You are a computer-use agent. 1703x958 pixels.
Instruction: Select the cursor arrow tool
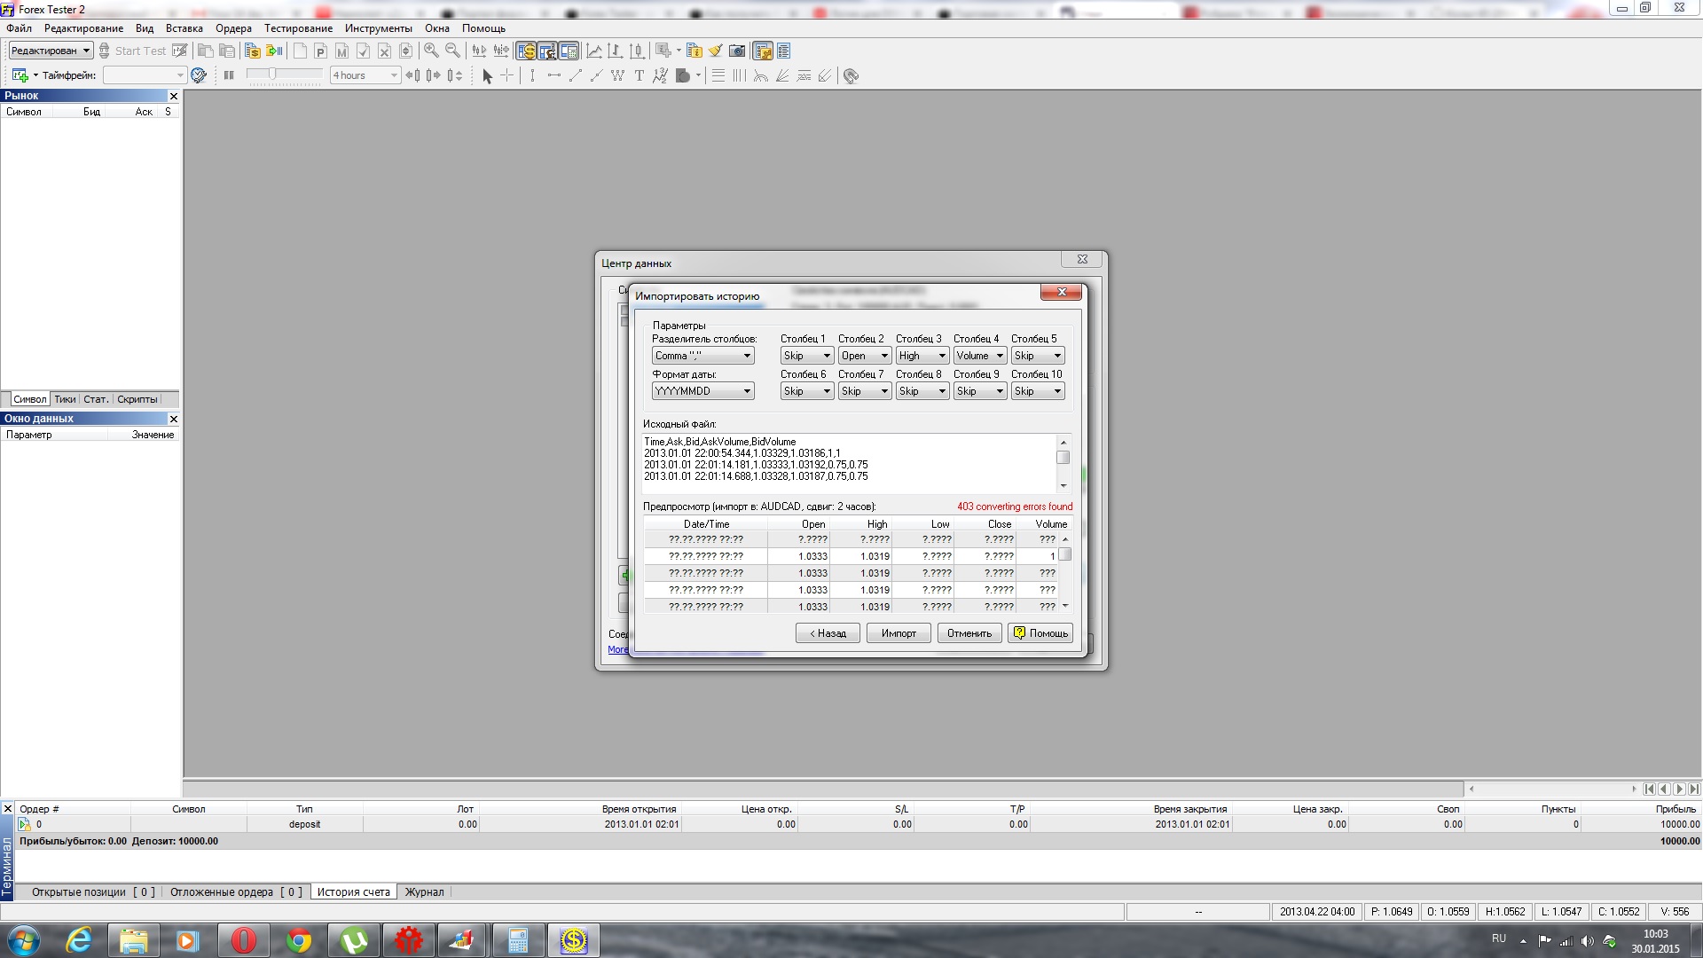[x=487, y=76]
